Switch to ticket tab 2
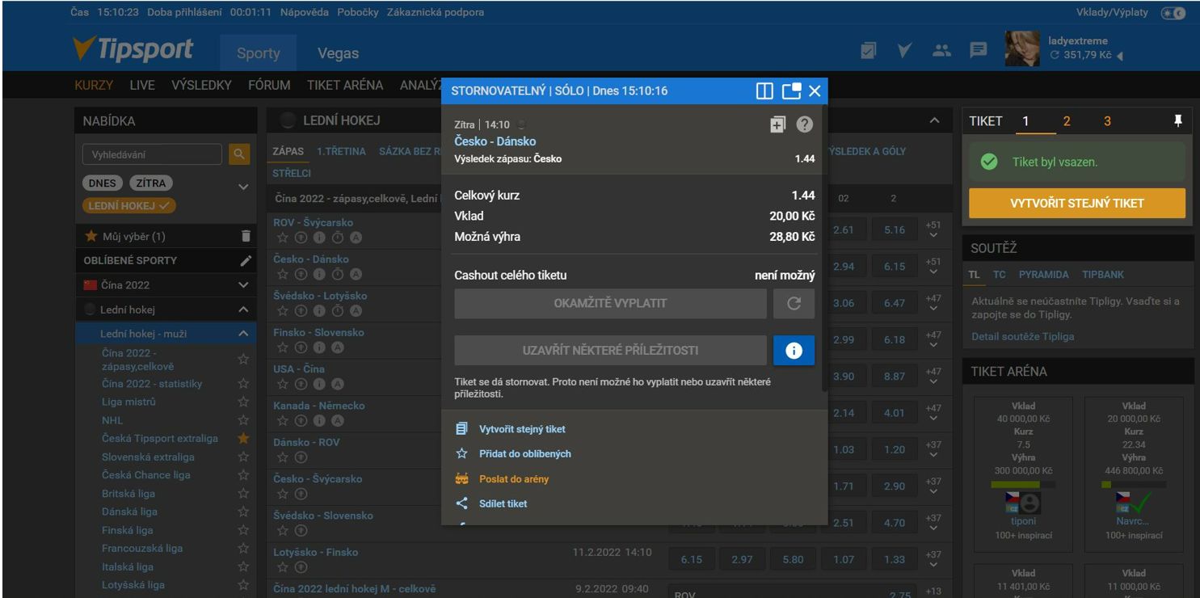The image size is (1200, 598). click(x=1067, y=121)
